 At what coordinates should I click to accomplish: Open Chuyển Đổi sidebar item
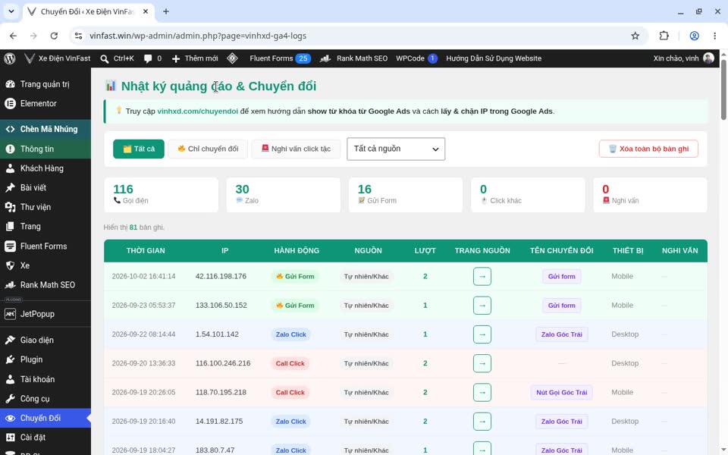tap(45, 419)
